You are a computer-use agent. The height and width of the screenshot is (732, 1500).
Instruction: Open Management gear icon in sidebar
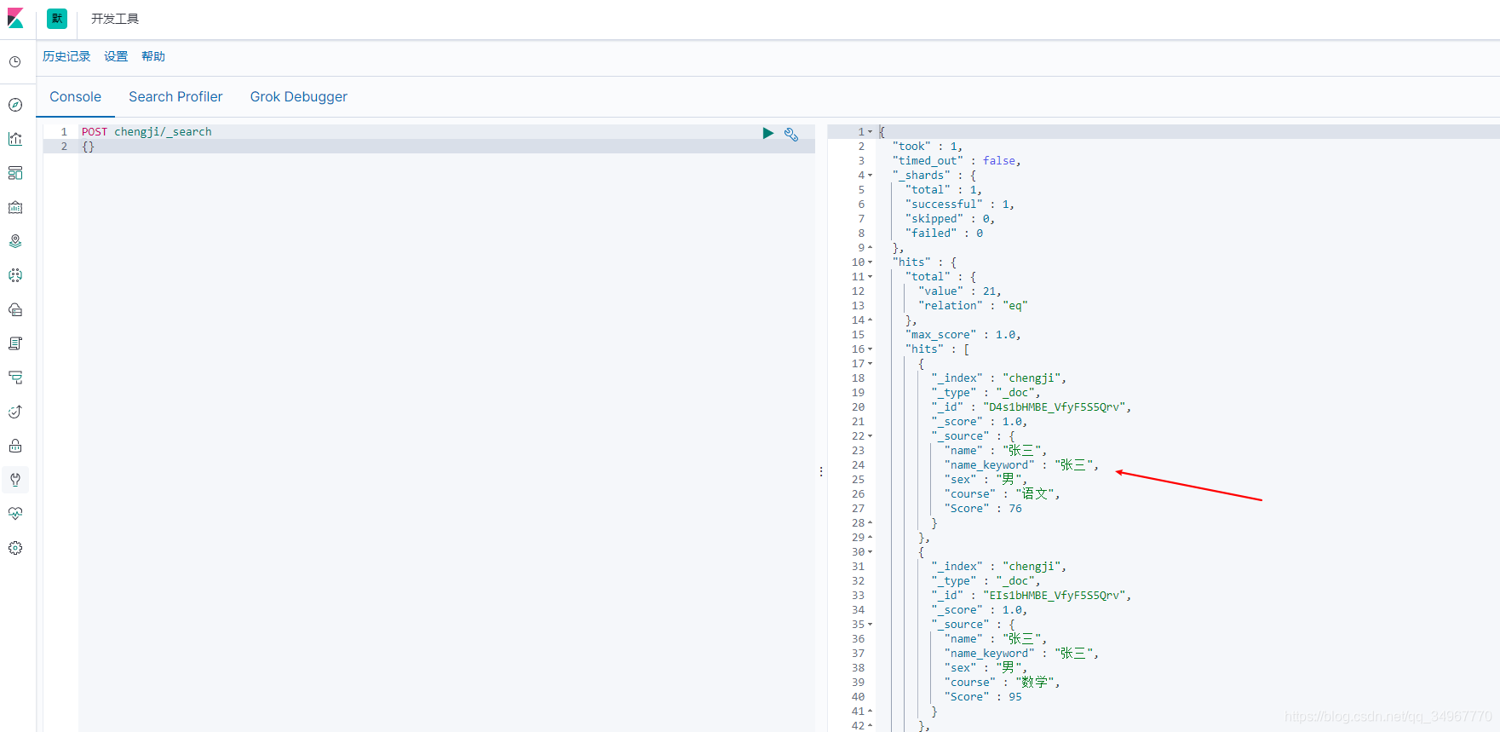[x=15, y=548]
